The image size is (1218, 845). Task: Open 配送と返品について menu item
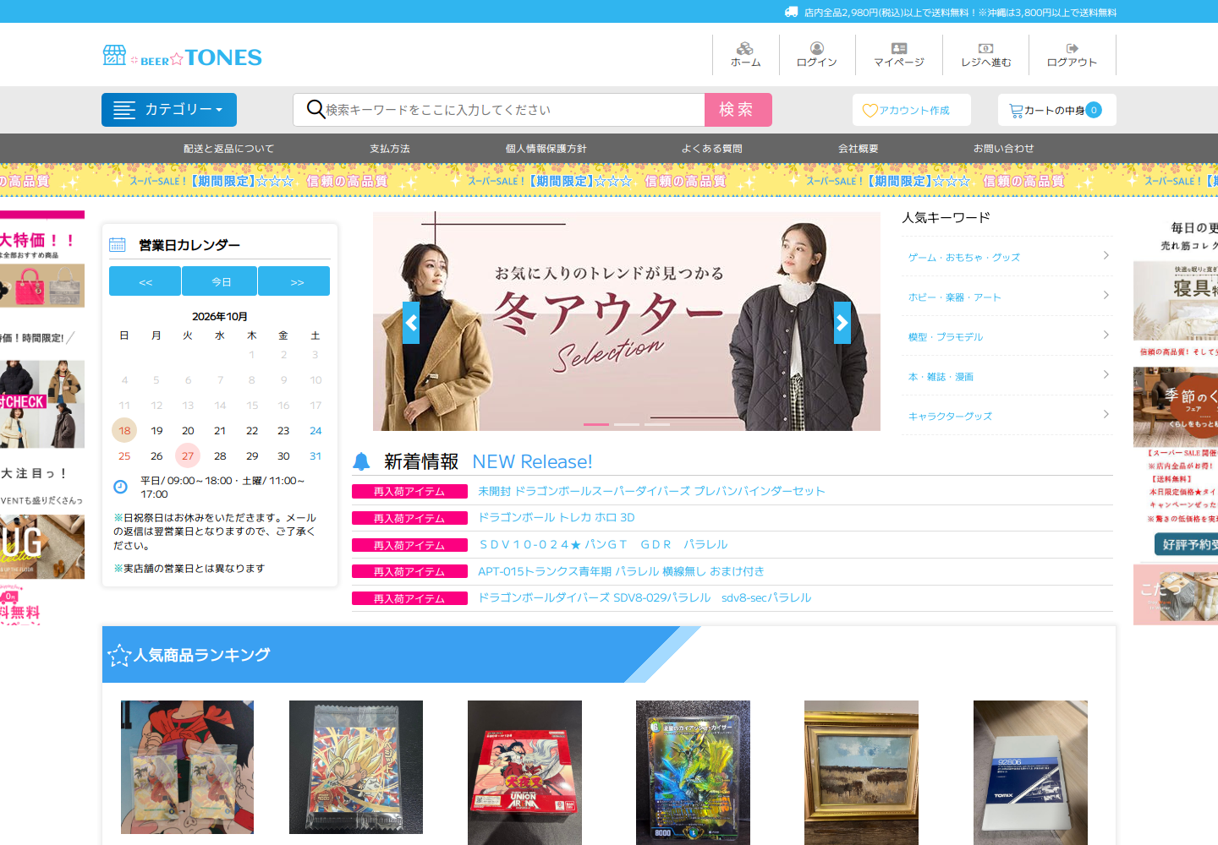coord(229,149)
